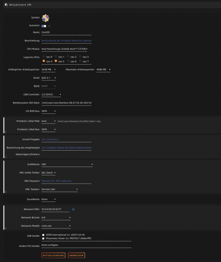This screenshot has width=221, height=262.
Task: Open the Soundkarte dropdown
Action: click(49, 199)
